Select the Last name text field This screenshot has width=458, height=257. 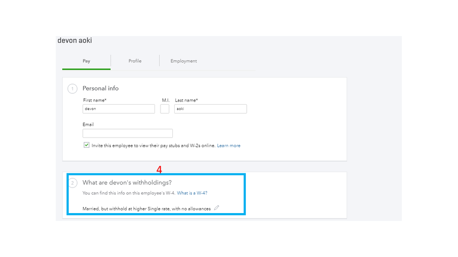[210, 109]
